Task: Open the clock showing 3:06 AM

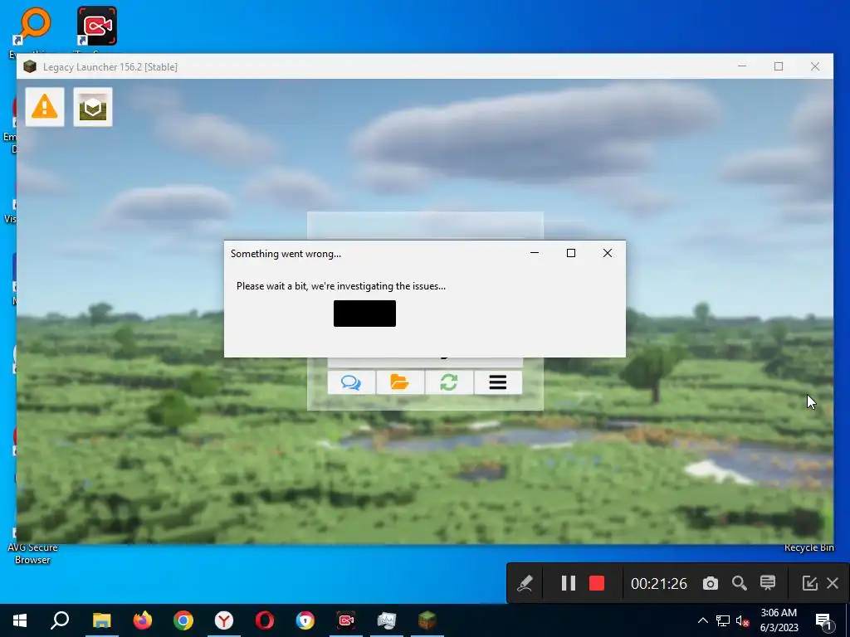Action: pos(779,620)
